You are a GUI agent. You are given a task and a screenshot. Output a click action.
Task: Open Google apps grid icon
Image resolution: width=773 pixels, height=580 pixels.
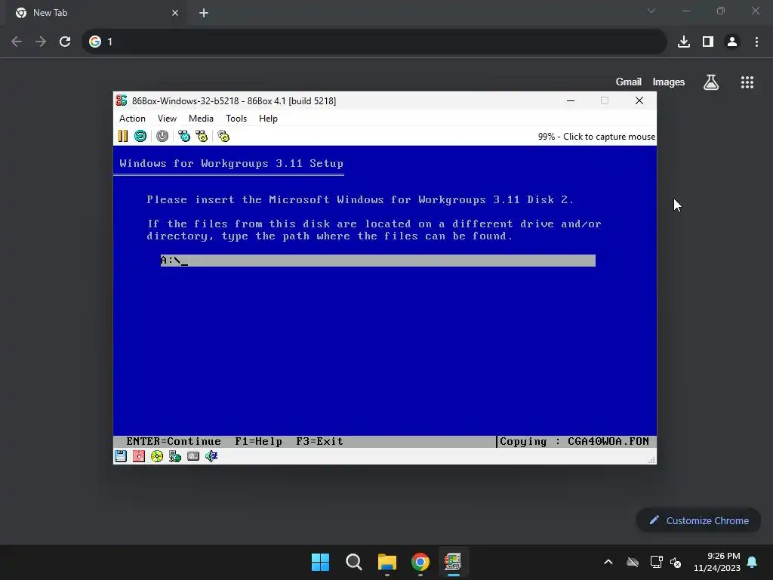coord(747,82)
